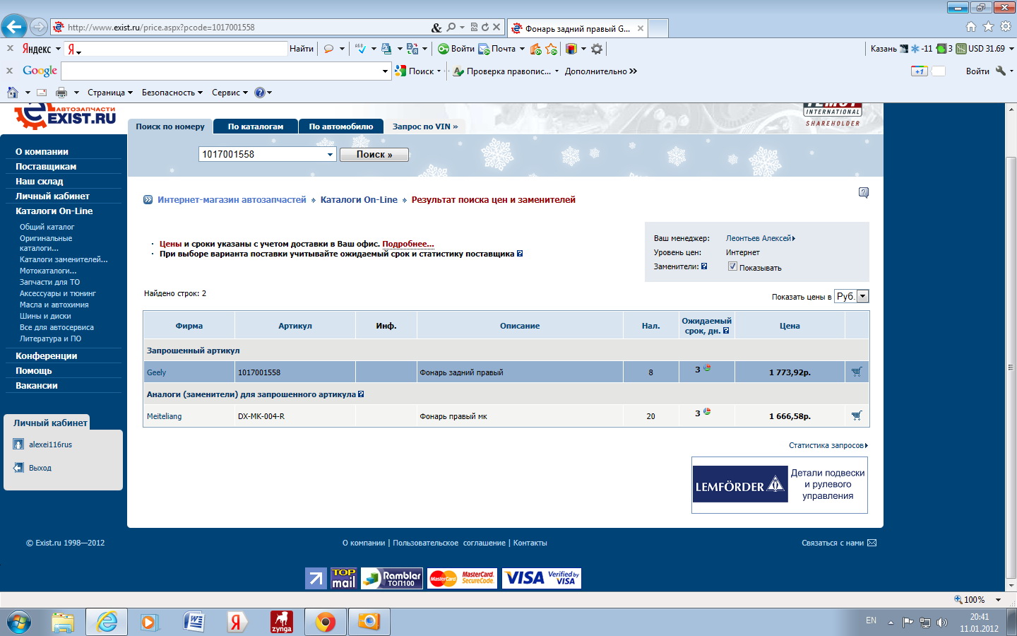Image resolution: width=1017 pixels, height=636 pixels.
Task: Open the browser Home icon at top right
Action: point(971,27)
